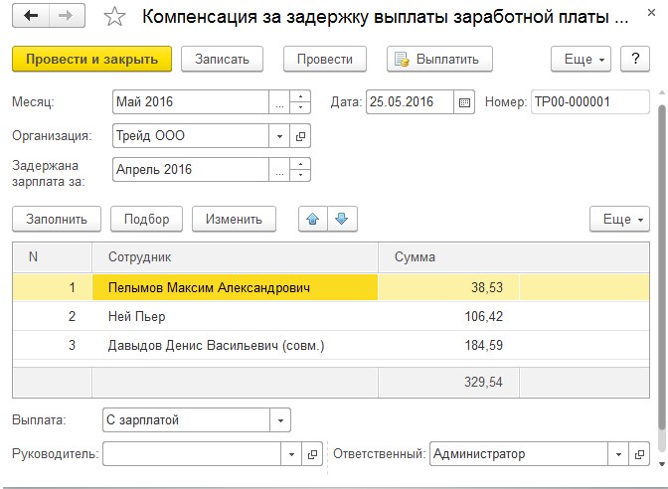Open the Трейд ООО organization card icon
The width and height of the screenshot is (668, 489).
coord(301,135)
